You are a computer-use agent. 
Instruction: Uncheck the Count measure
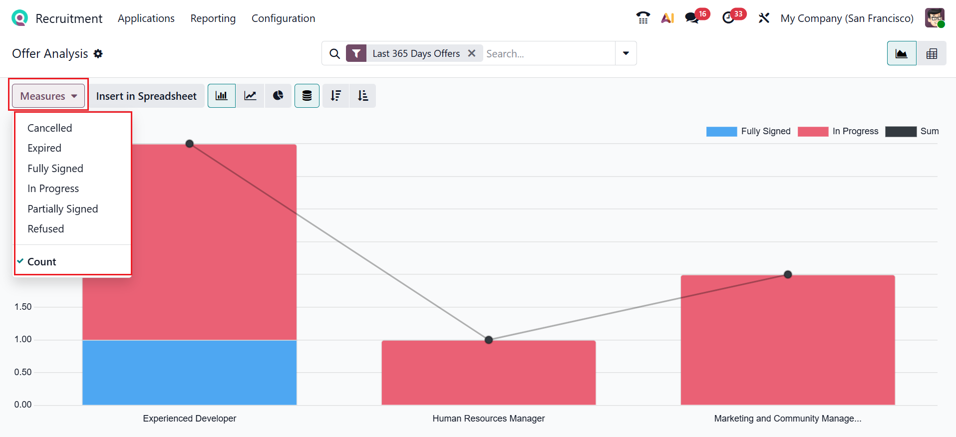coord(42,262)
